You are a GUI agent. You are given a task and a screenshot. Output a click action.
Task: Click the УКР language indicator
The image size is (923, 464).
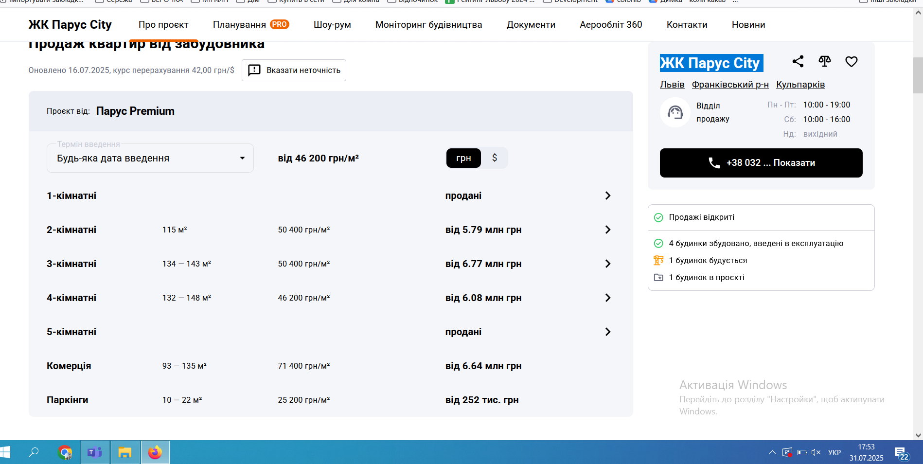coord(834,452)
